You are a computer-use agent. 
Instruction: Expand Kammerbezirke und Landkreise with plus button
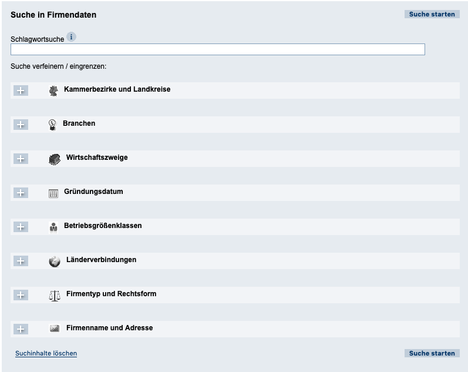21,91
